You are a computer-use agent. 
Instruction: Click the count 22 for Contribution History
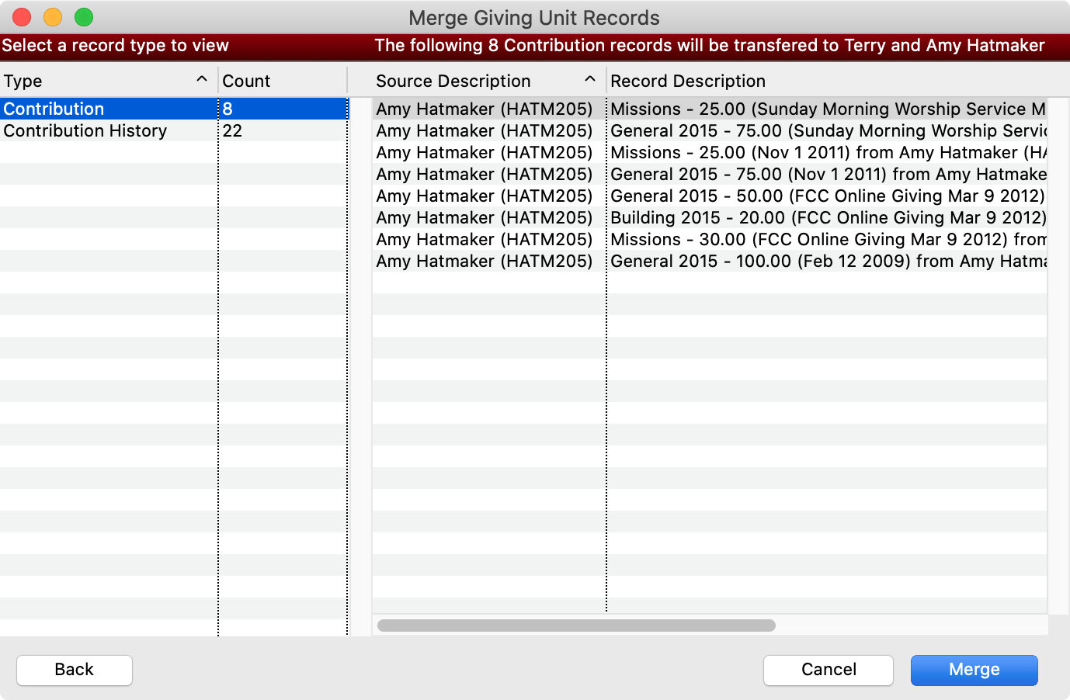pyautogui.click(x=233, y=130)
